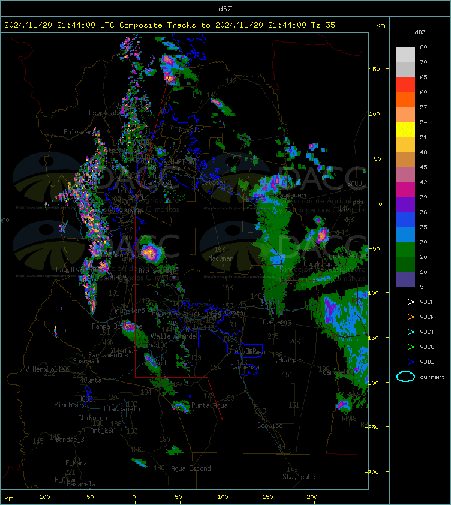Select the green 30 dBZ color swatch
This screenshot has width=451, height=505.
(x=405, y=249)
